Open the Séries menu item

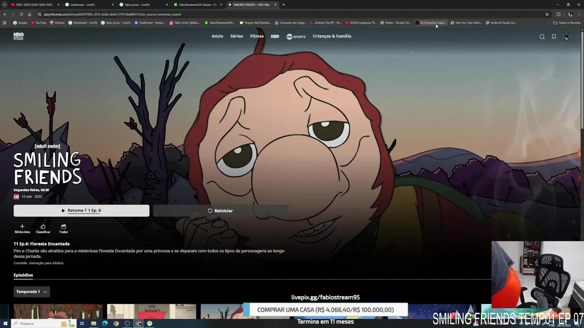[236, 36]
